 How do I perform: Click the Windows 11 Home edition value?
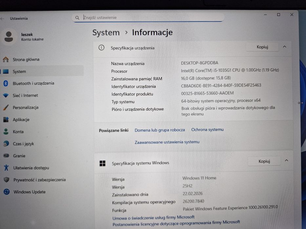point(199,178)
